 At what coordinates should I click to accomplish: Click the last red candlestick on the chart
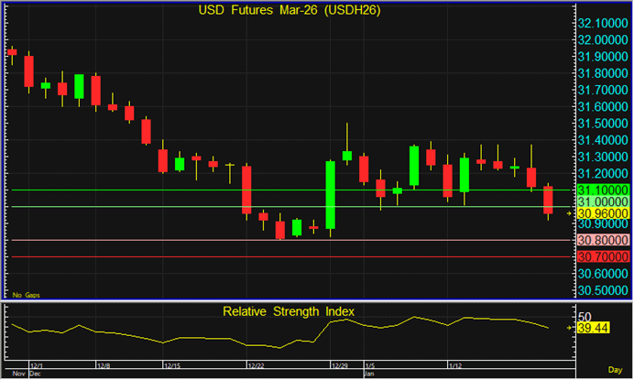click(548, 200)
